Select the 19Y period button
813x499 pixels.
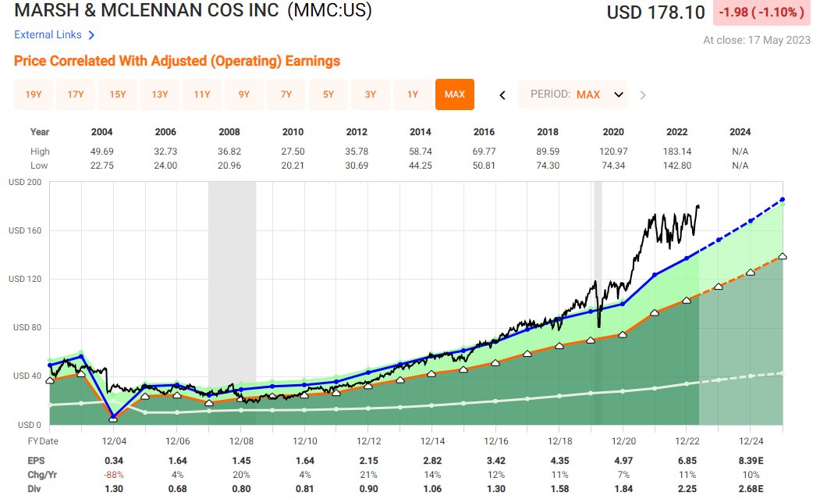click(x=33, y=94)
